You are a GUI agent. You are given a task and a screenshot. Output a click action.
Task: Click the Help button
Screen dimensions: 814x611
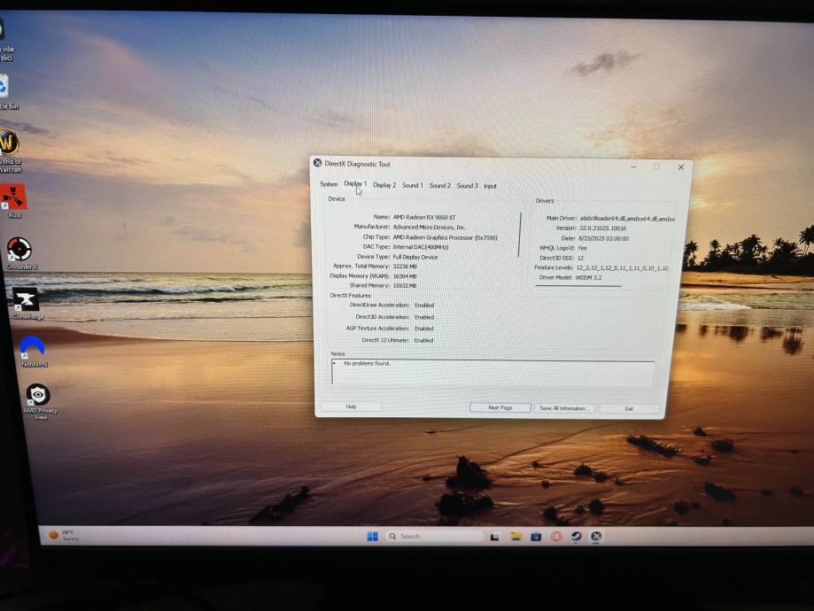(x=351, y=406)
